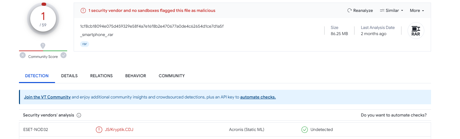Open the RELATIONS tab
Screen dimensions: 460x139
click(x=101, y=76)
